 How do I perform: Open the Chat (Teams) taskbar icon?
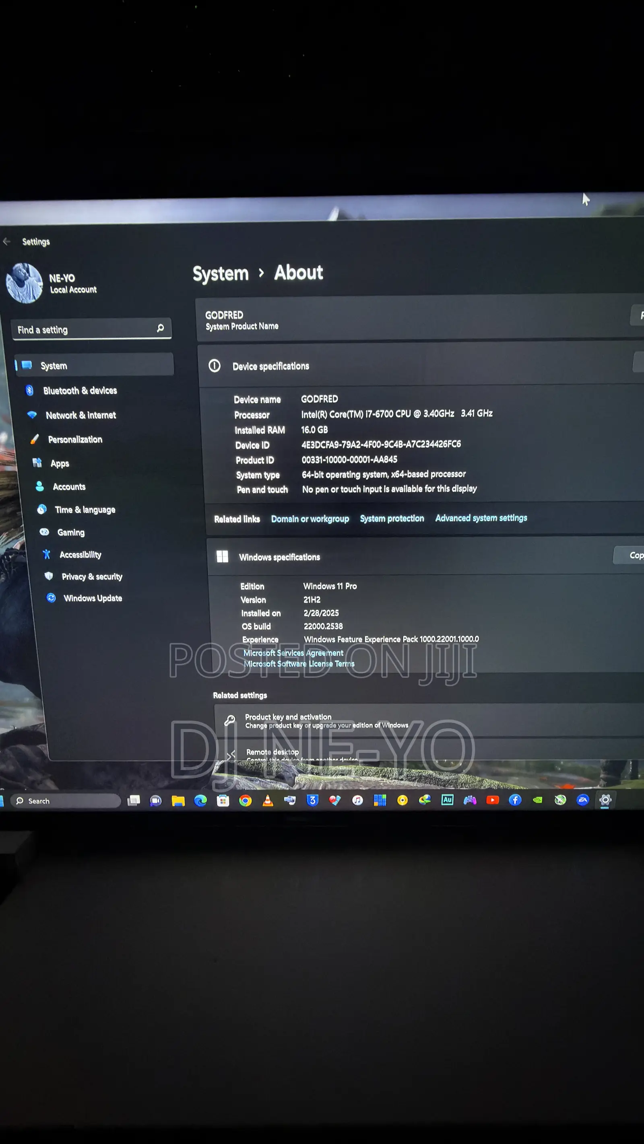point(155,801)
